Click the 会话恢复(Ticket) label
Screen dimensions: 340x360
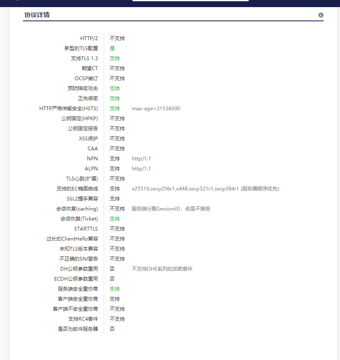coord(79,219)
